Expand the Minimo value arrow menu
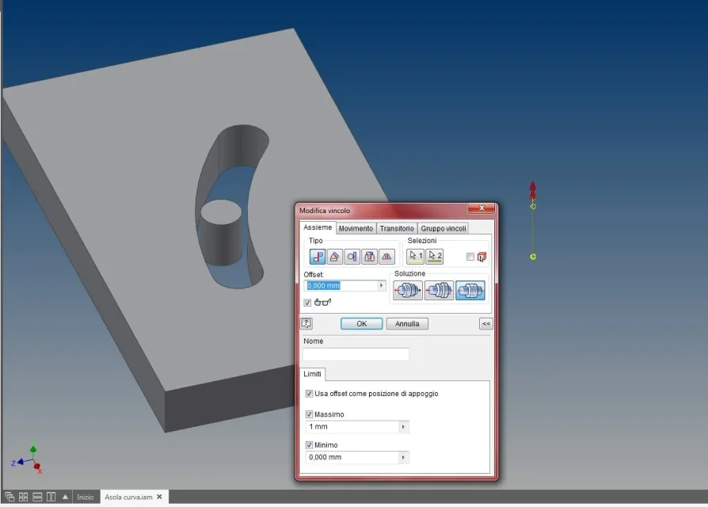 coord(404,457)
